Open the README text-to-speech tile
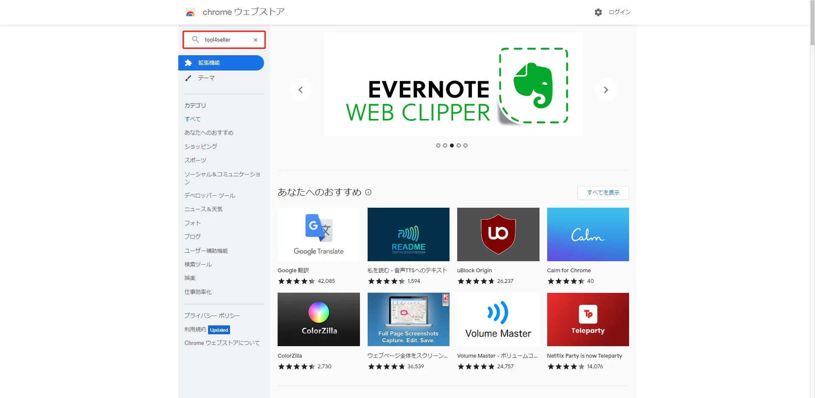The height and width of the screenshot is (398, 815). [408, 234]
